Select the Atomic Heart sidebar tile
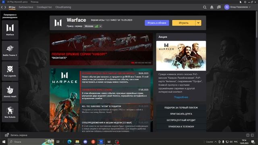258x145 pixels. (10, 92)
